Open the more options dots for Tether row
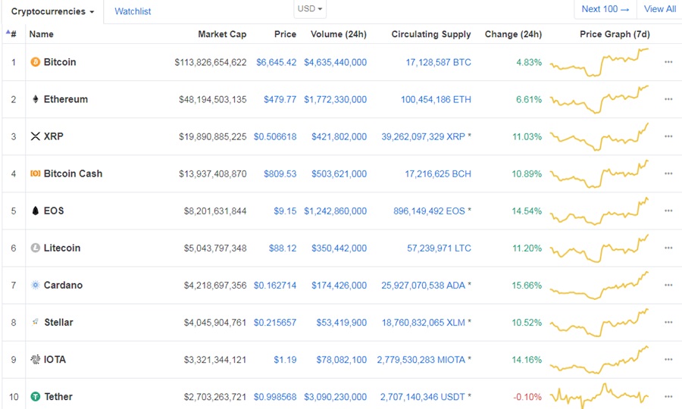The image size is (682, 409). 668,396
